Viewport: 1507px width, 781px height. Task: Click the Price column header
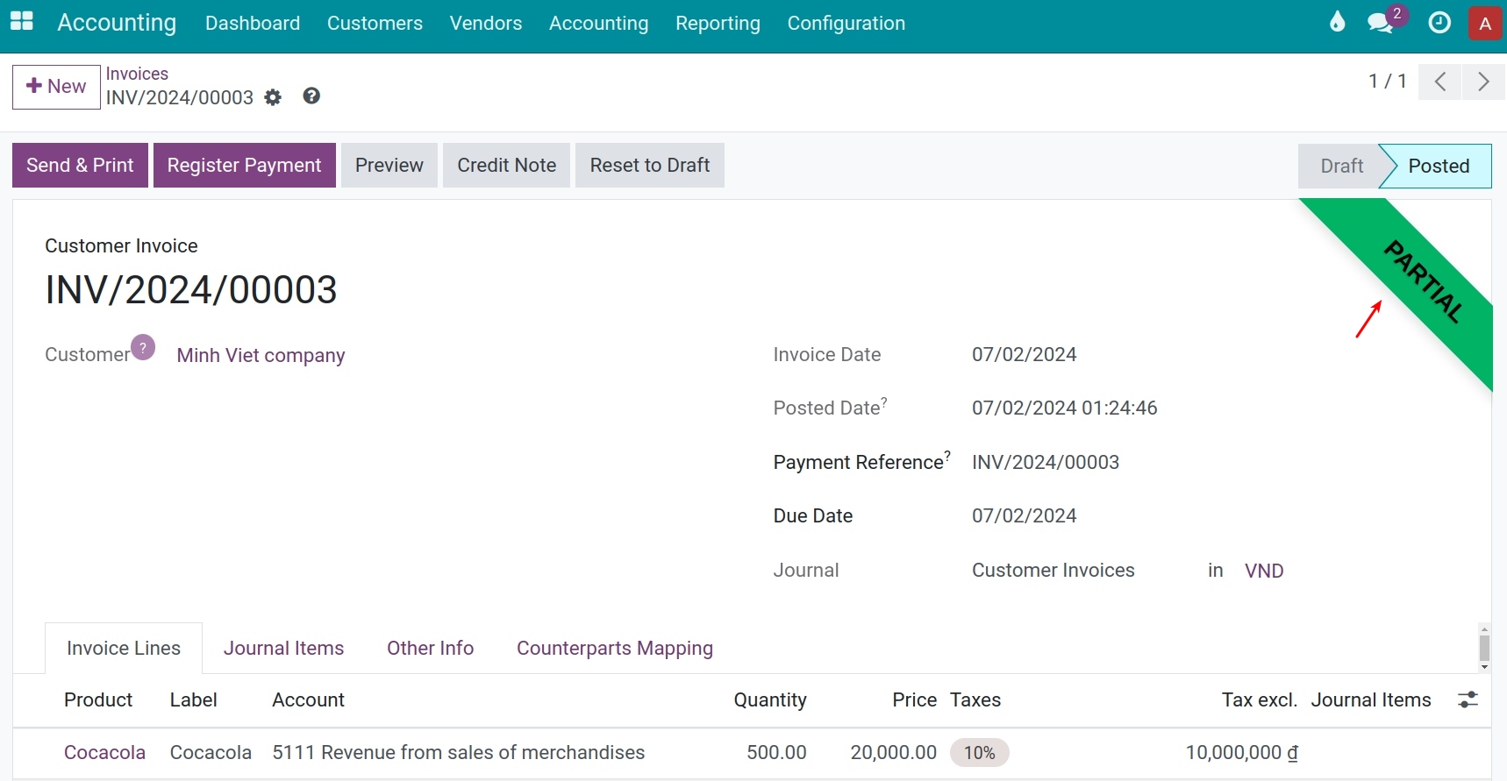[915, 699]
